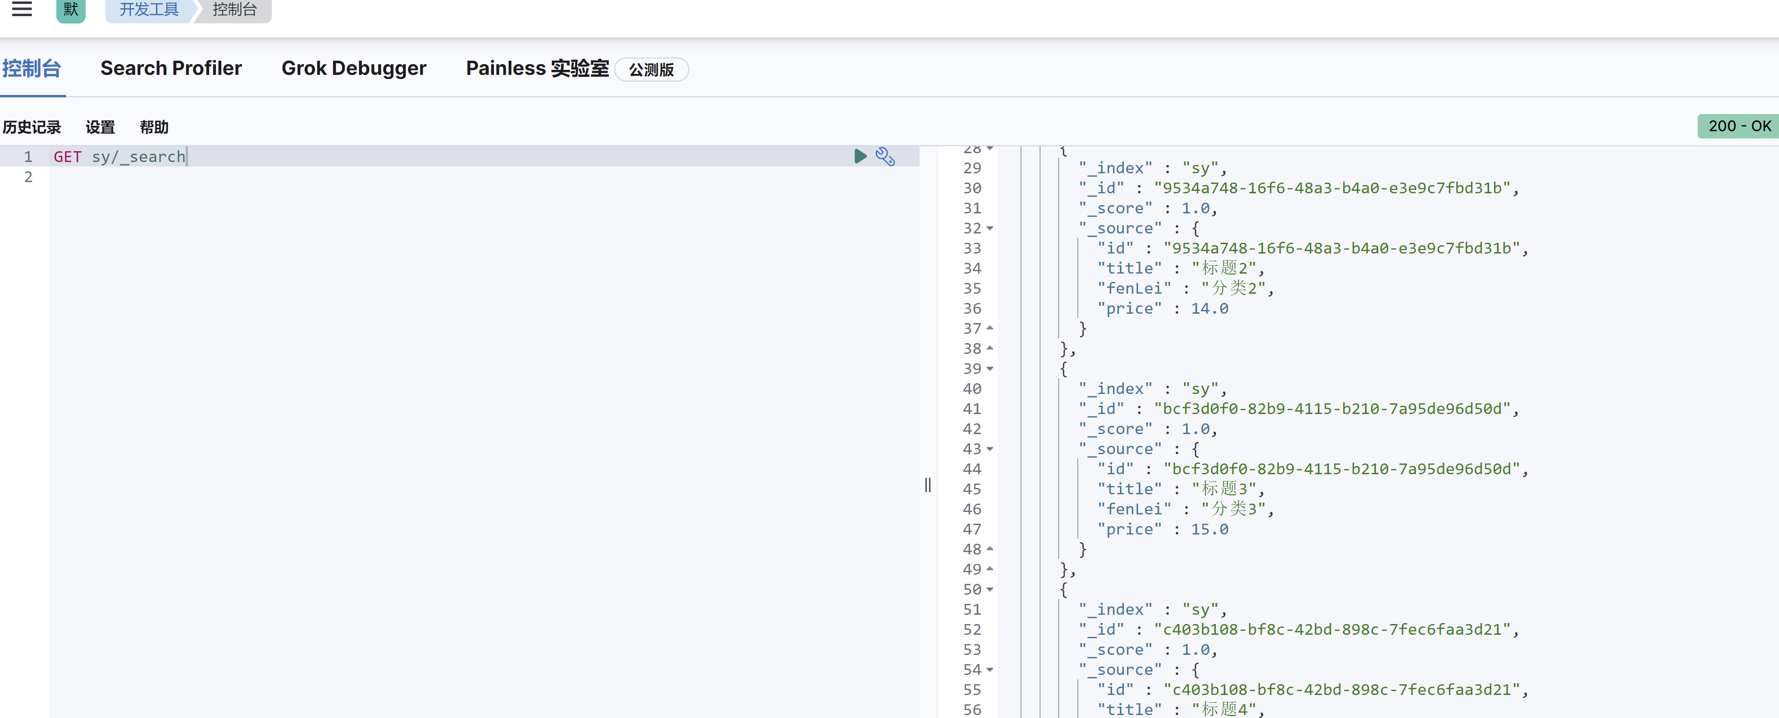
Task: Select the 控制台 console tab
Action: 32,69
